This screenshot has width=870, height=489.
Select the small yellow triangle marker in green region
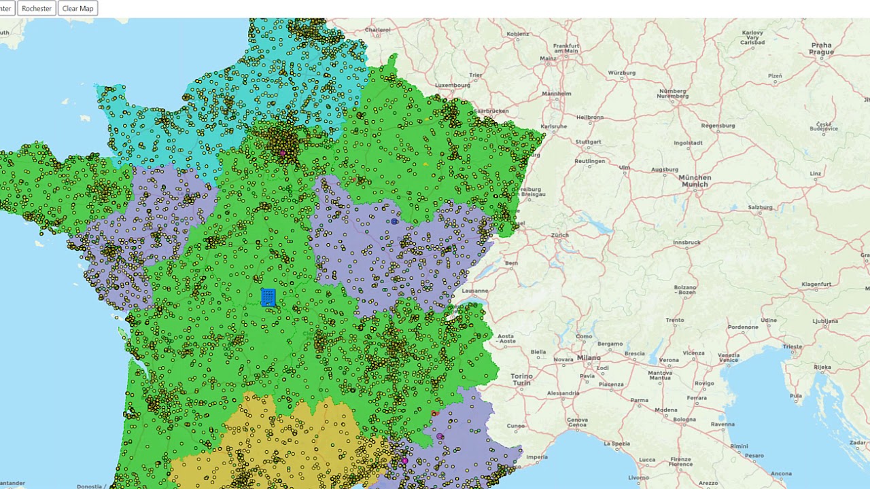click(x=425, y=164)
